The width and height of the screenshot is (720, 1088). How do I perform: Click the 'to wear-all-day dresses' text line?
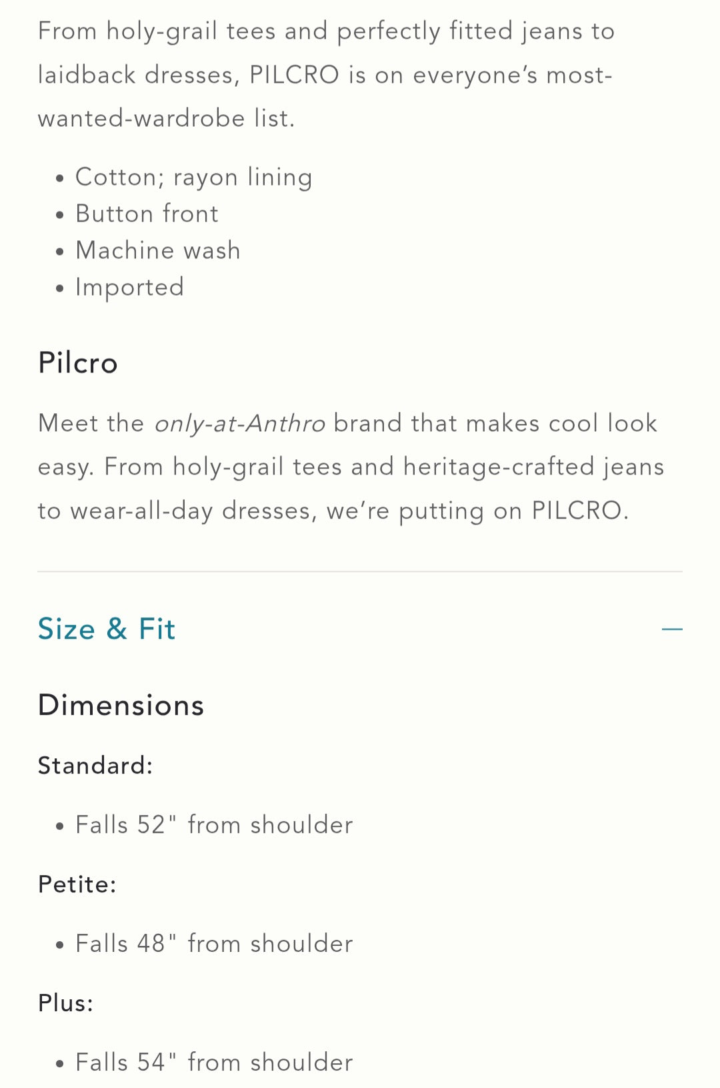click(x=333, y=511)
